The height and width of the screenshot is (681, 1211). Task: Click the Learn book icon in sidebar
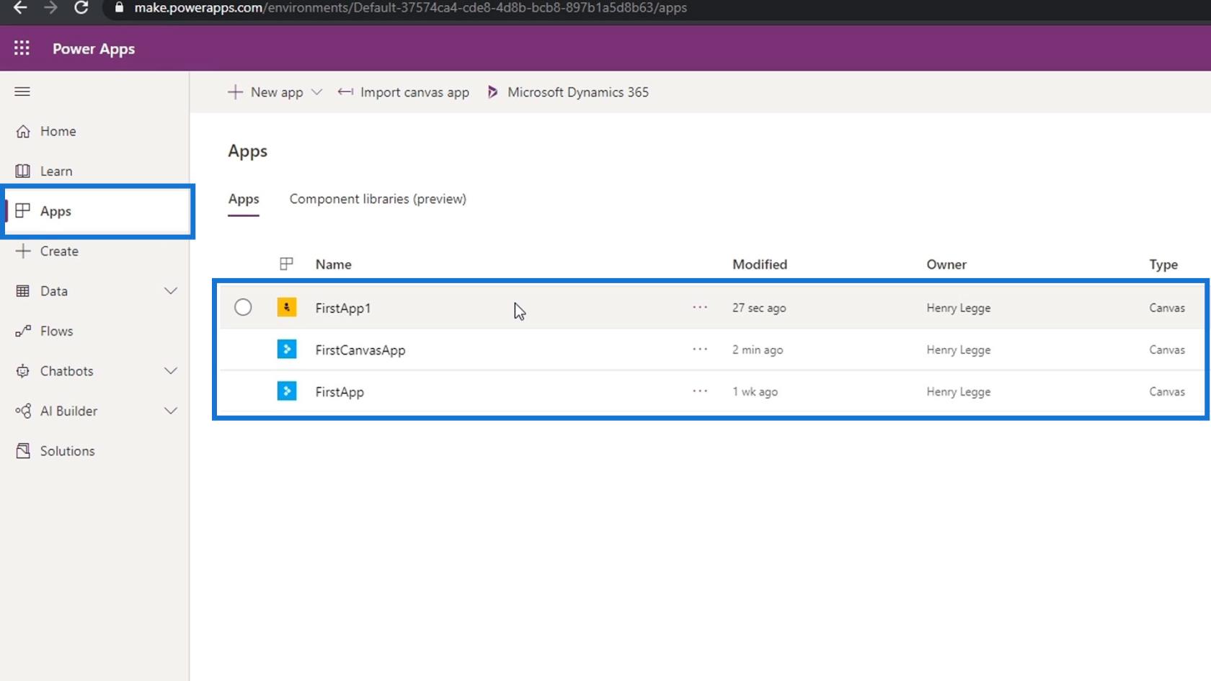(23, 171)
